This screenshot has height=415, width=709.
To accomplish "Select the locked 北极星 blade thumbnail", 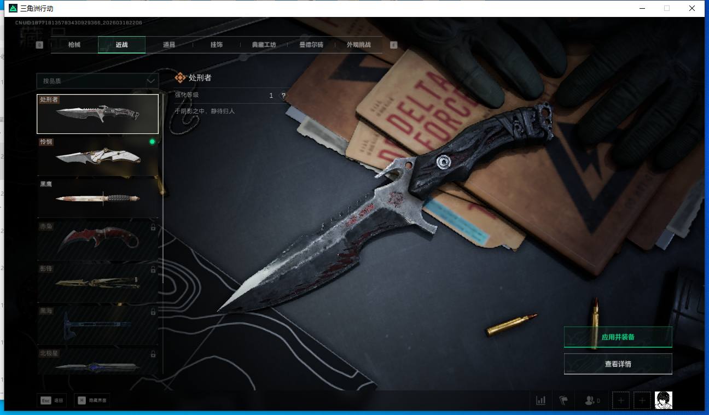I will pyautogui.click(x=97, y=361).
